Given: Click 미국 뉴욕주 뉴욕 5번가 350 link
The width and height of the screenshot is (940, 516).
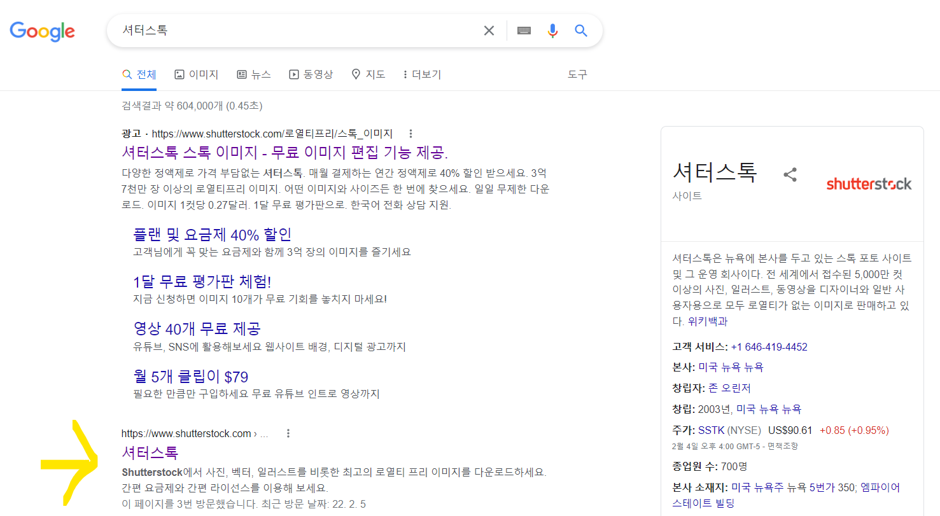Looking at the screenshot, I should click(x=793, y=487).
